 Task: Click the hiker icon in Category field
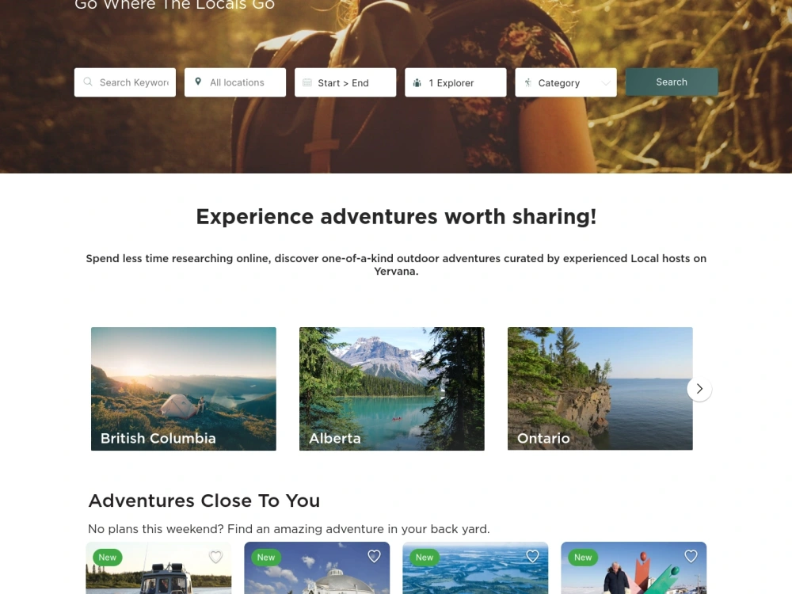pos(527,82)
